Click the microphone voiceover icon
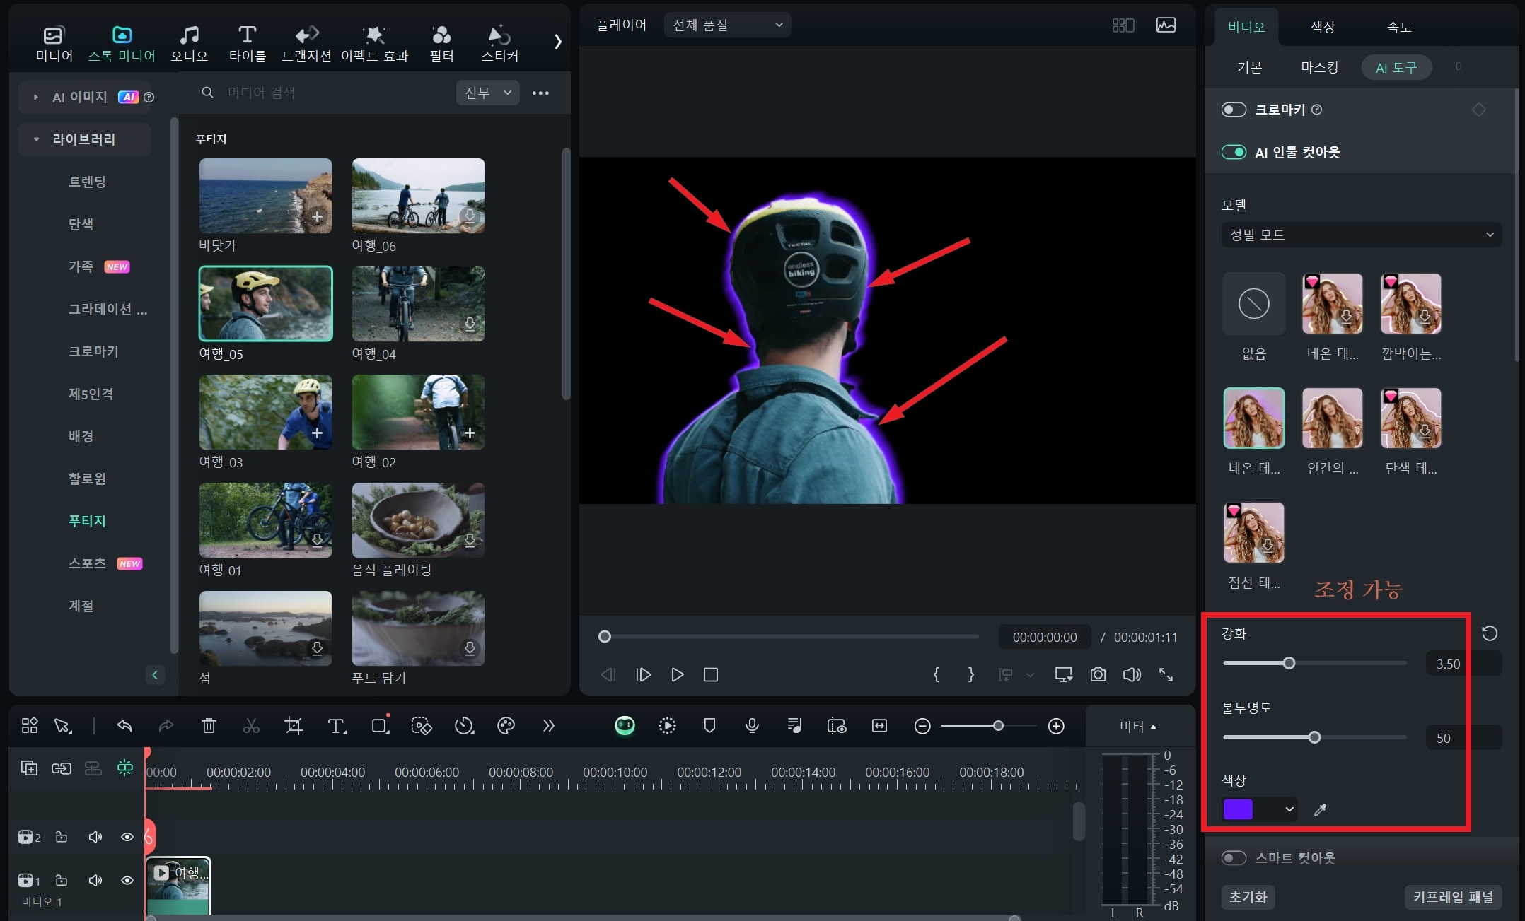This screenshot has width=1525, height=921. coord(752,726)
